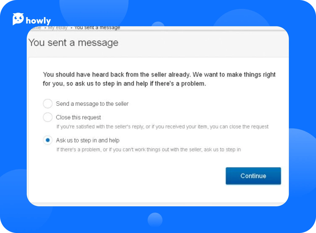Click the You sent a message breadcrumb
The width and height of the screenshot is (316, 233).
[97, 28]
